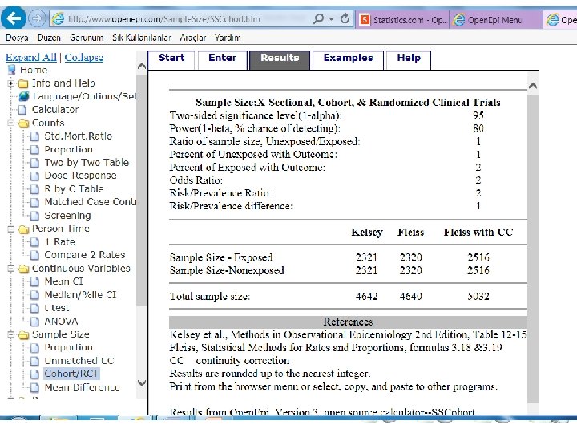
Task: Open the Examples tab
Action: pos(348,59)
